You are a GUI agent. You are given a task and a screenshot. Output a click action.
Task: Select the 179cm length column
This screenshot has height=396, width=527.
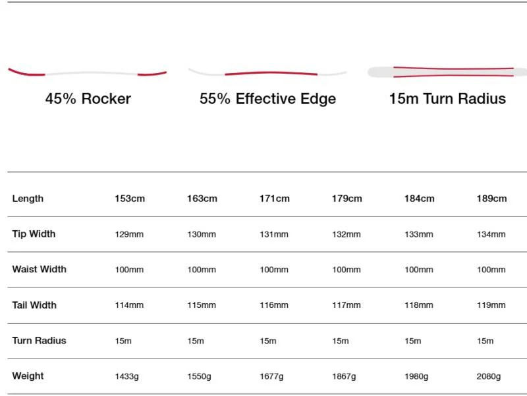pyautogui.click(x=347, y=199)
